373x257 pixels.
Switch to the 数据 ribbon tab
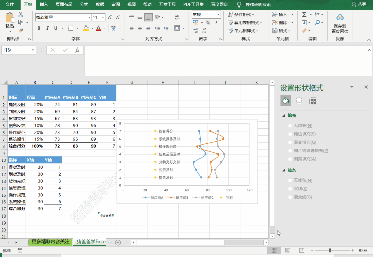pos(100,4)
